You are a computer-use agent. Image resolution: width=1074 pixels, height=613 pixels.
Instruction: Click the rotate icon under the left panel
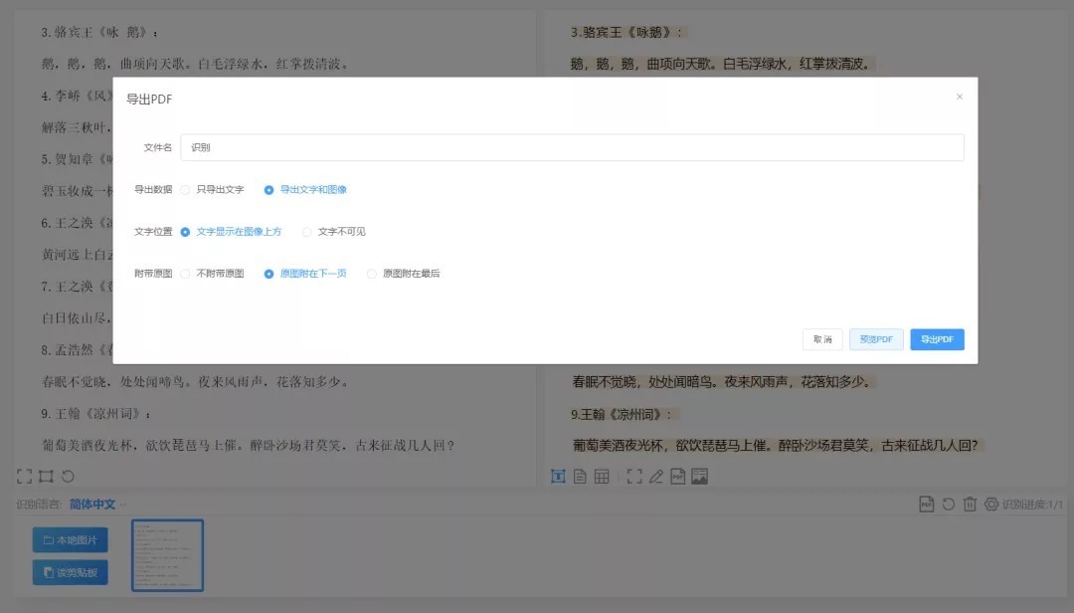pyautogui.click(x=68, y=477)
